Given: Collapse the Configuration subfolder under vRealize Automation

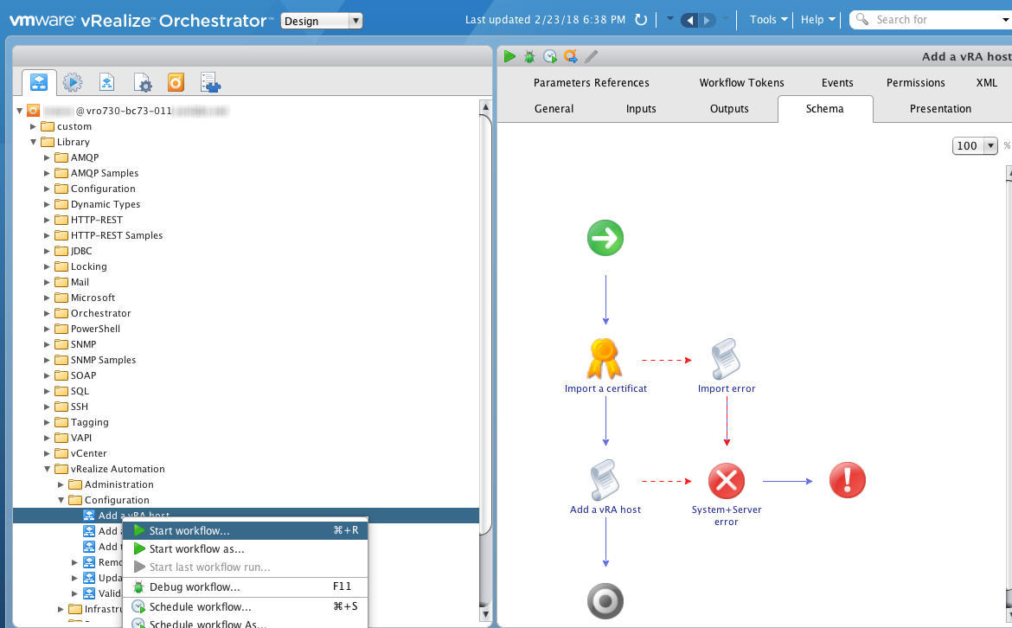Looking at the screenshot, I should point(61,500).
